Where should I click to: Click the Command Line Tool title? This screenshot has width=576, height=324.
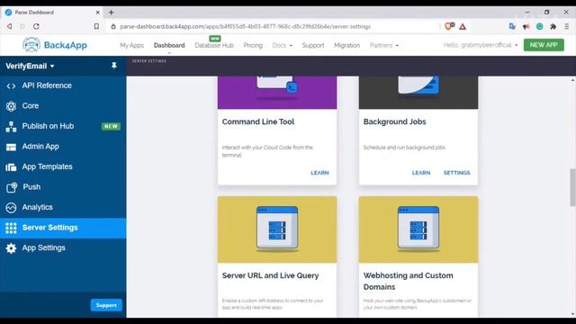click(x=258, y=121)
